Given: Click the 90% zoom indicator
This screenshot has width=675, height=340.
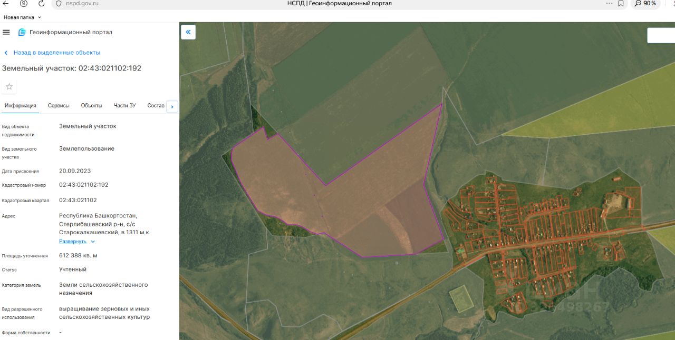Looking at the screenshot, I should [645, 3].
